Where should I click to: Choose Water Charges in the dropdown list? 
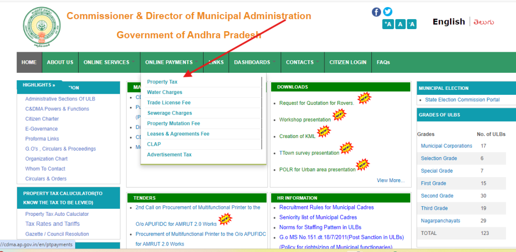(x=165, y=92)
